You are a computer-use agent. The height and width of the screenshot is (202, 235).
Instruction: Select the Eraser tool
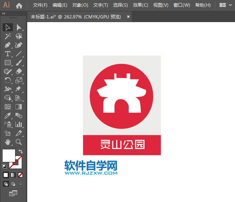point(19,71)
